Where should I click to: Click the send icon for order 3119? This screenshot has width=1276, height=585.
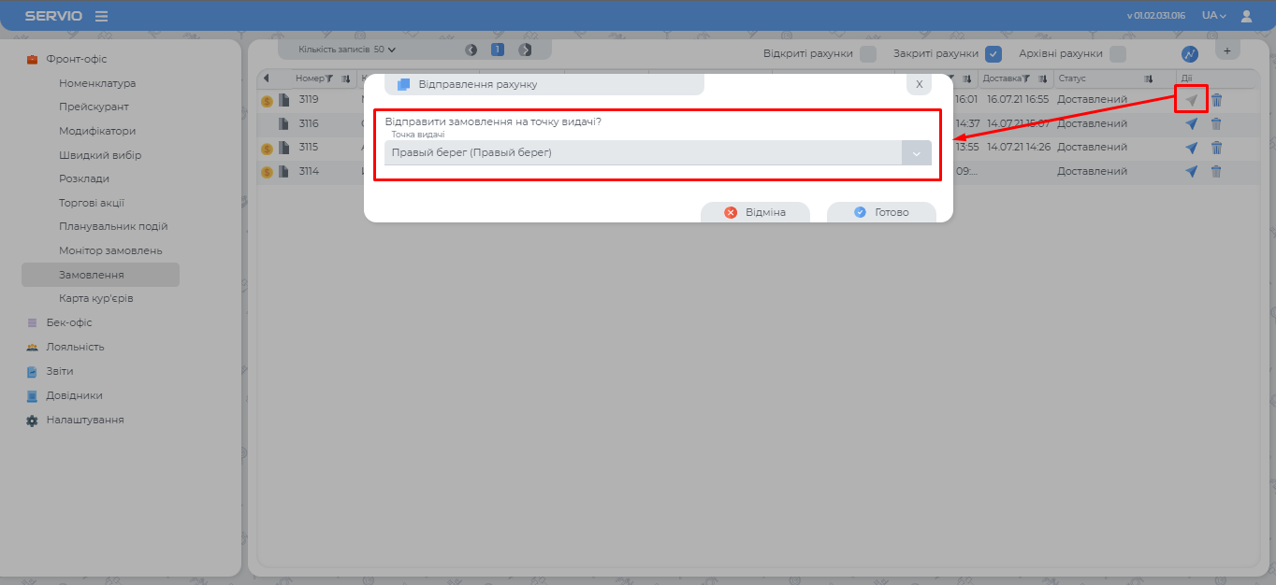[x=1191, y=99]
